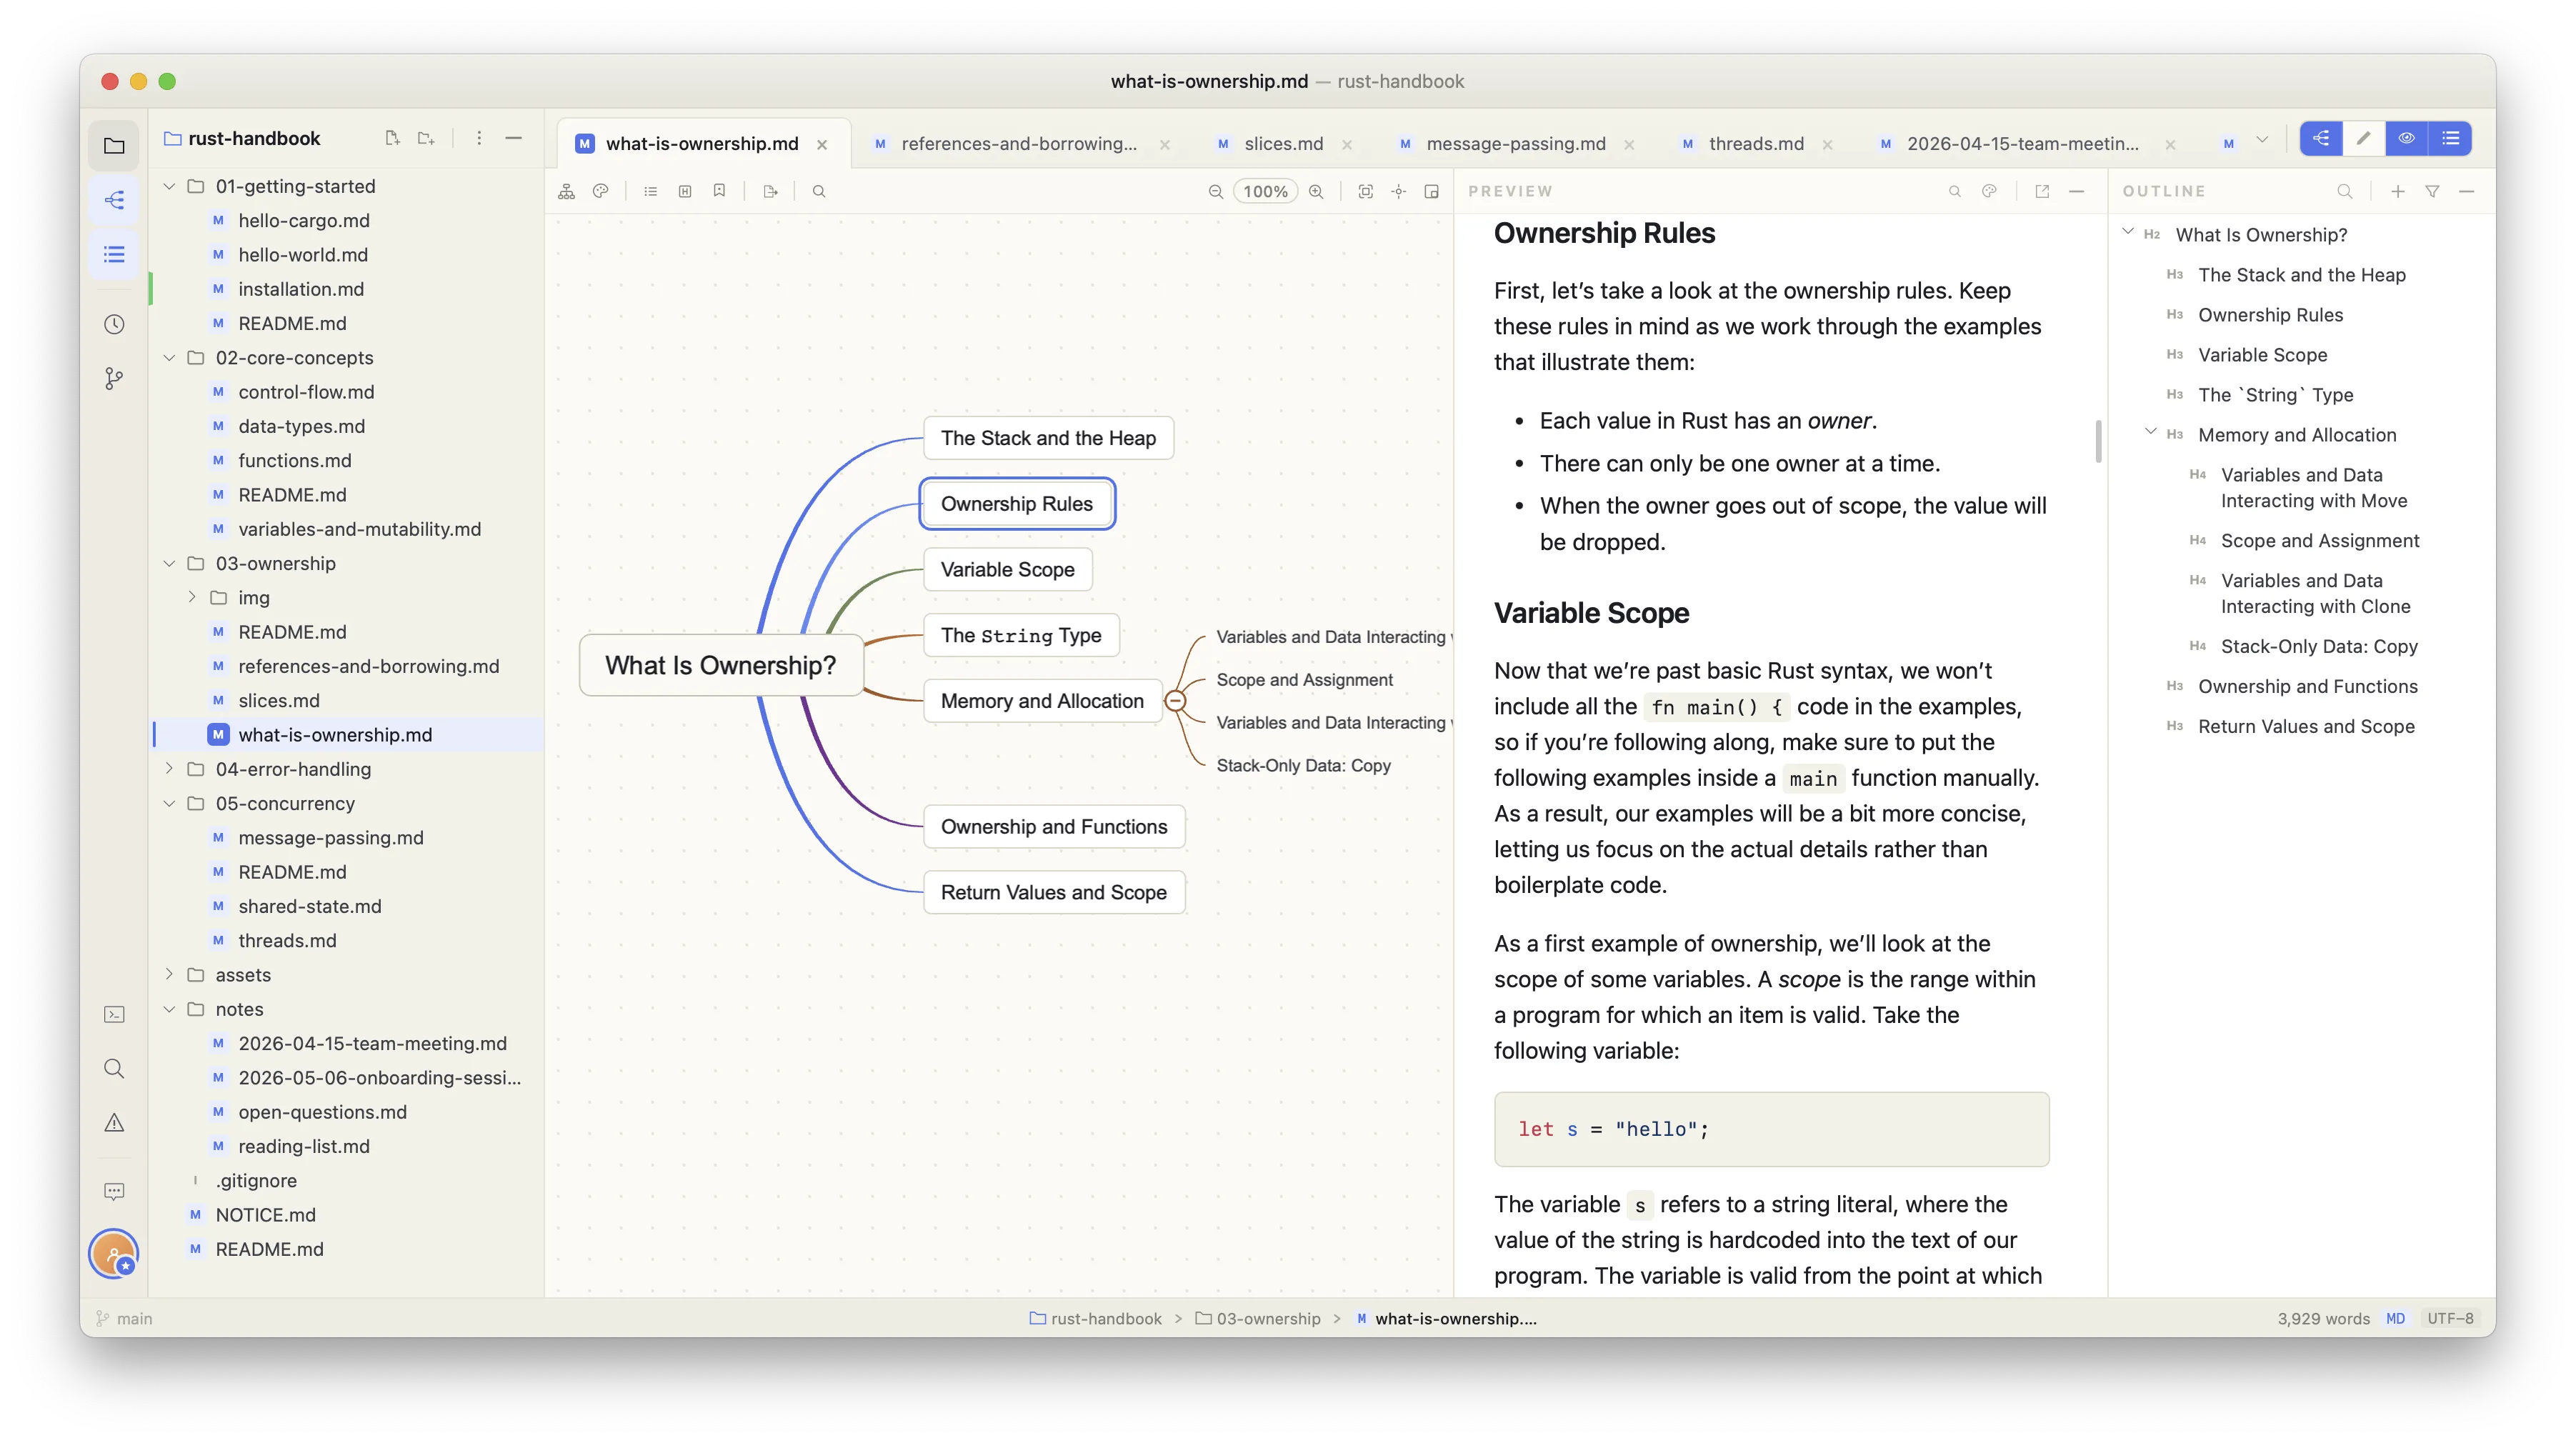Collapse Memory and Allocation in Outline

(2151, 432)
